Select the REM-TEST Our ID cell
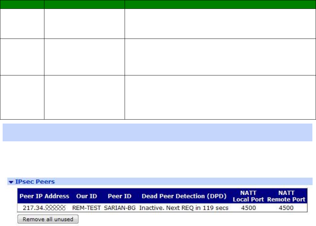The width and height of the screenshot is (316, 226). [86, 208]
